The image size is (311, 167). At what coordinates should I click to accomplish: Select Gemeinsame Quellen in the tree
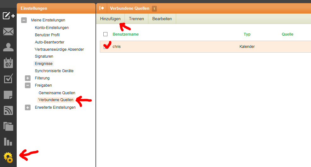click(x=57, y=93)
